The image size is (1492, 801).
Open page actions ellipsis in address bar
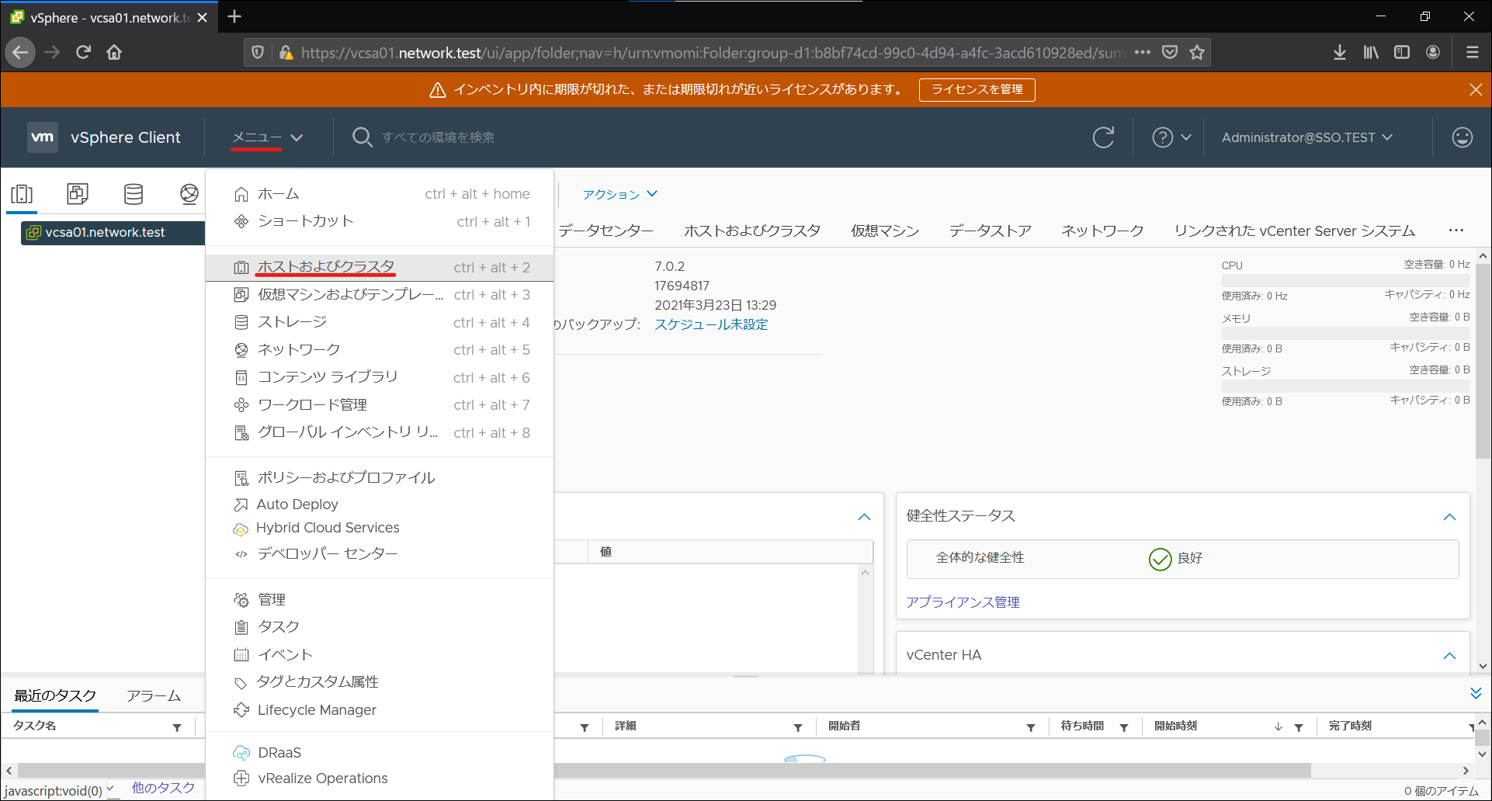pyautogui.click(x=1143, y=52)
